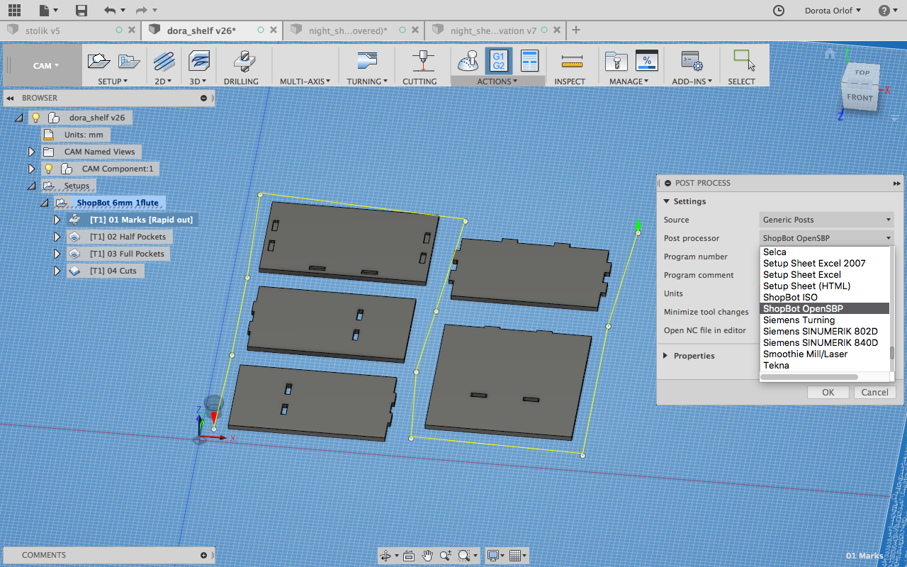Click the Save disk icon
The height and width of the screenshot is (567, 907).
tap(81, 10)
